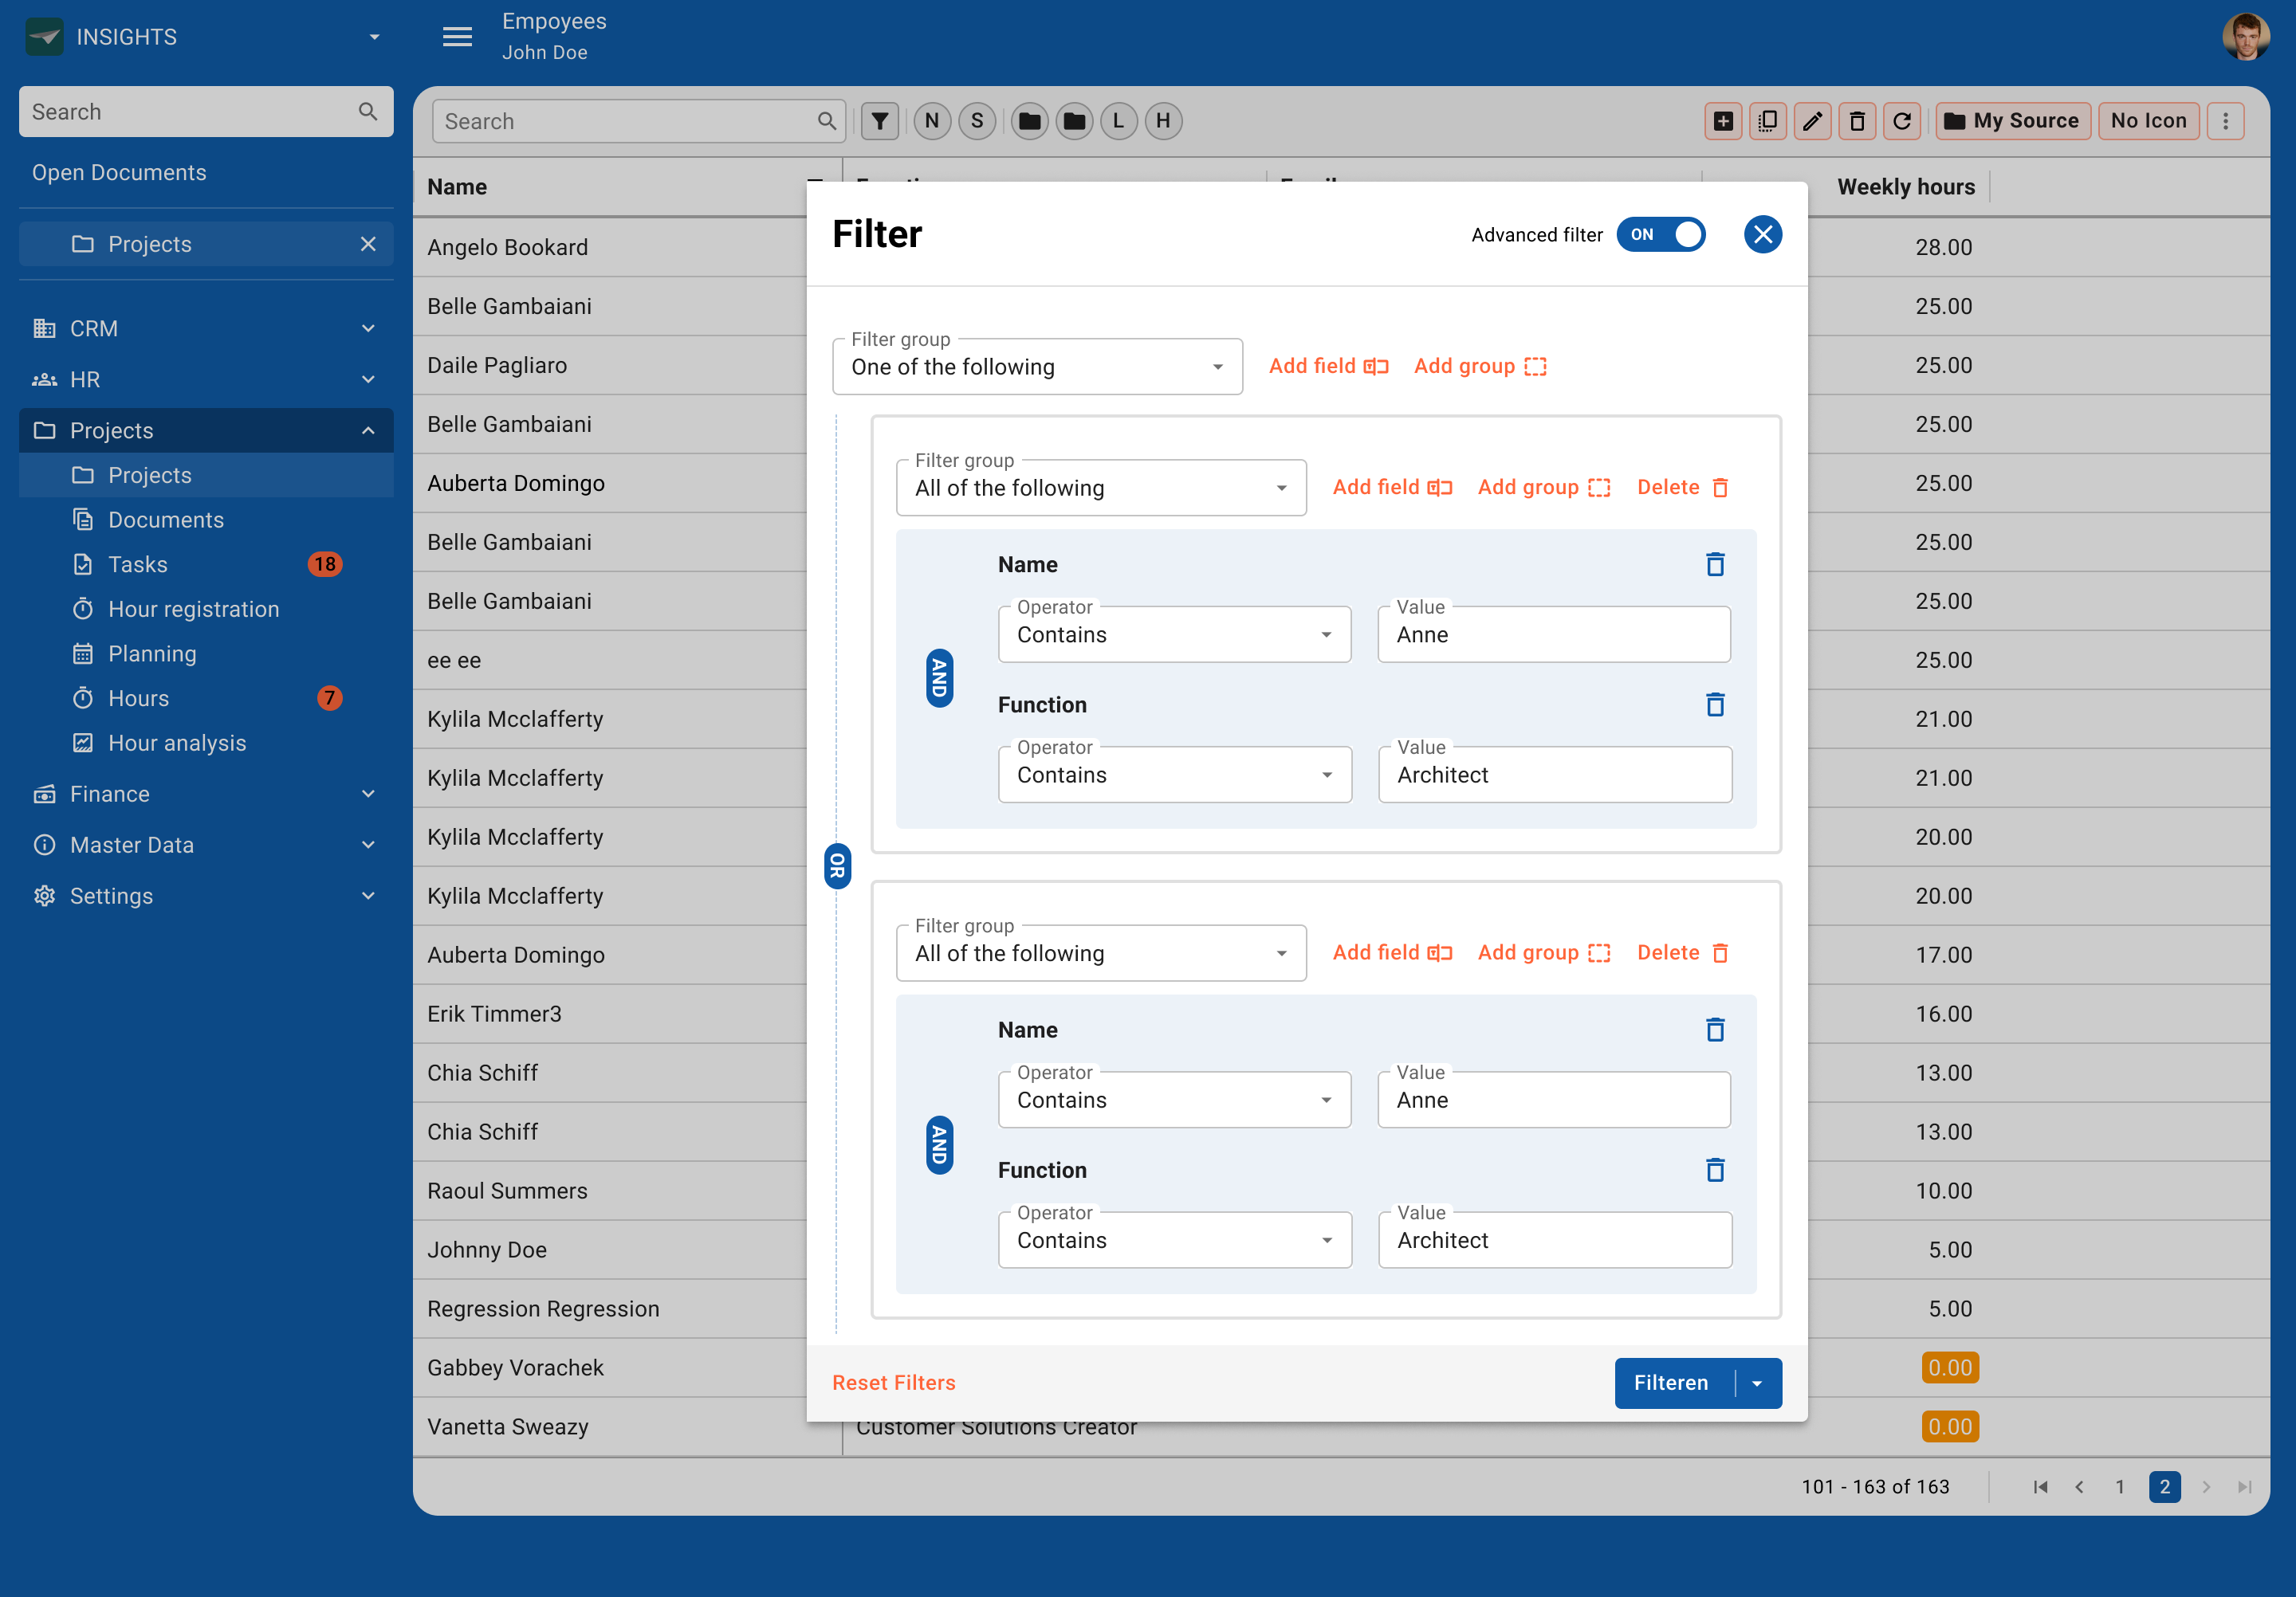
Task: Click the second folder circle icon
Action: (x=1074, y=121)
